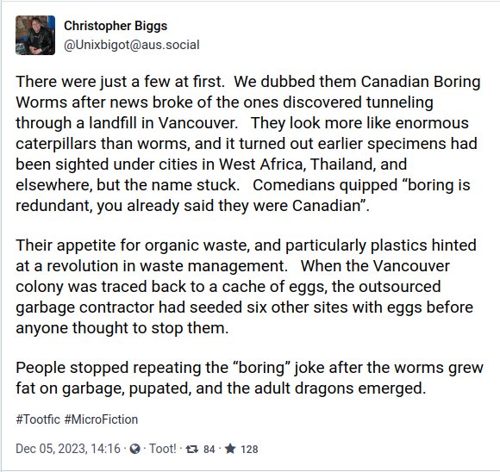
Task: Click the final paragraph about adult dragons
Action: (250, 378)
